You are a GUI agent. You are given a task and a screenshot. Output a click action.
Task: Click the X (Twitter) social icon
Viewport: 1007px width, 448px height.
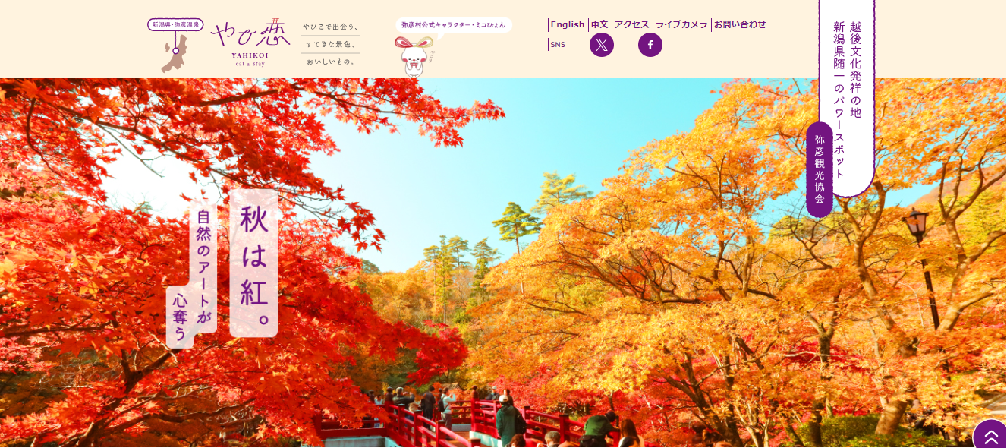point(601,45)
